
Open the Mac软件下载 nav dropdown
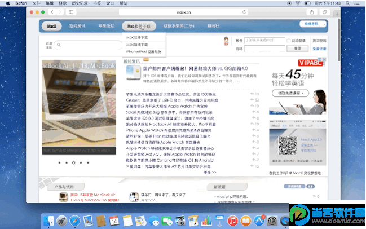139,26
